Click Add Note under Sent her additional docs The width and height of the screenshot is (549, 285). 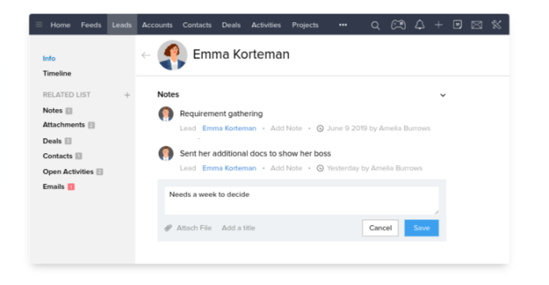point(286,168)
